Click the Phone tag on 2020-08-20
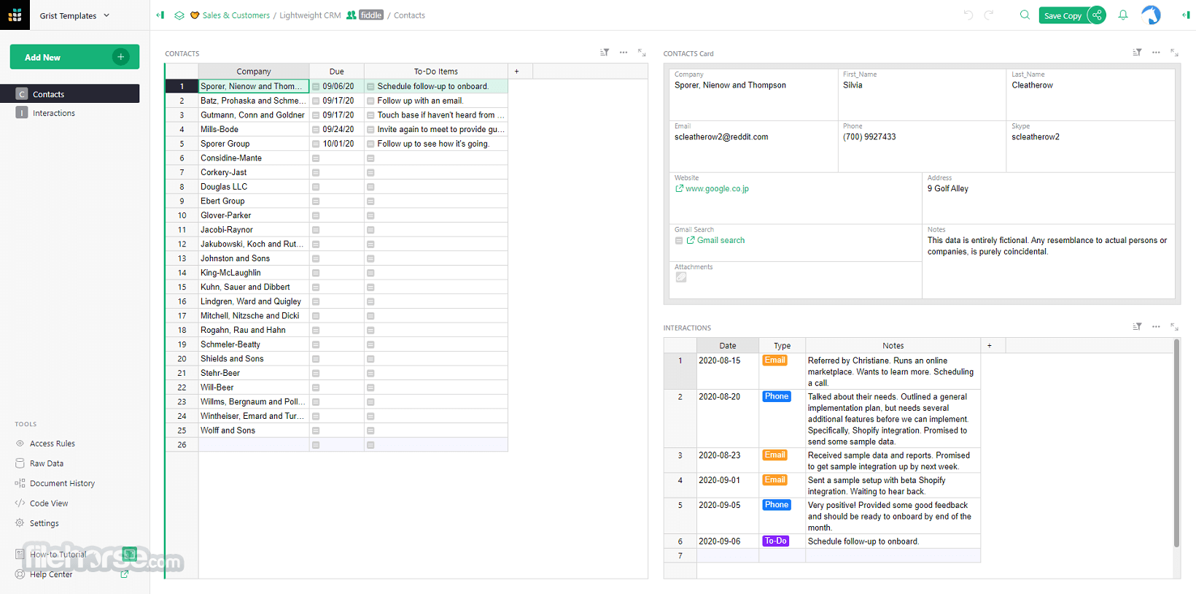 coord(776,397)
